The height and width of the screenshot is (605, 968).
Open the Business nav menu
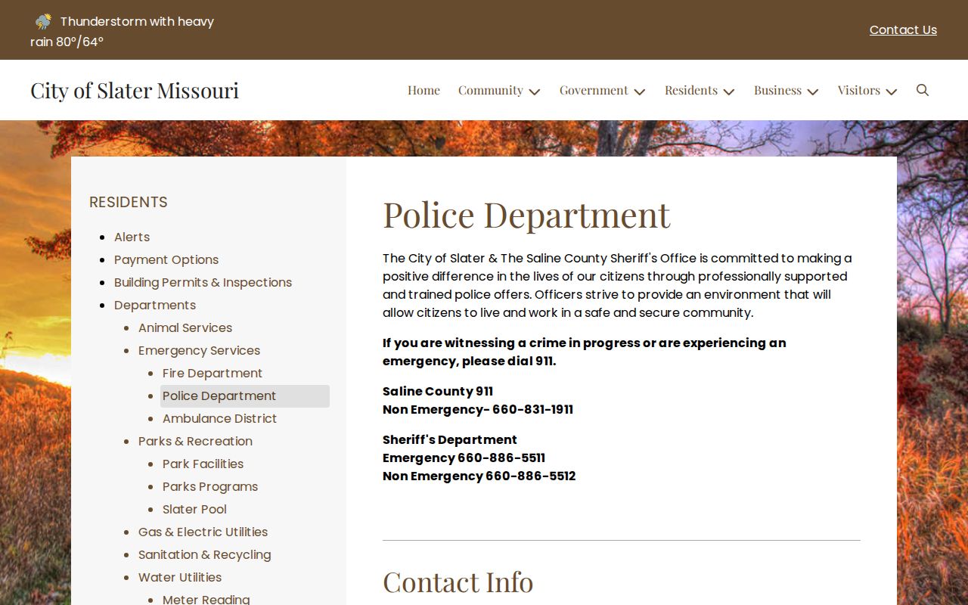tap(777, 90)
